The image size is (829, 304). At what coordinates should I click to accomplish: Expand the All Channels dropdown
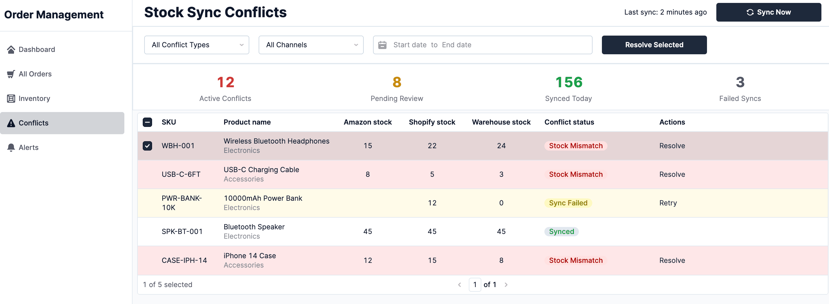pyautogui.click(x=311, y=45)
